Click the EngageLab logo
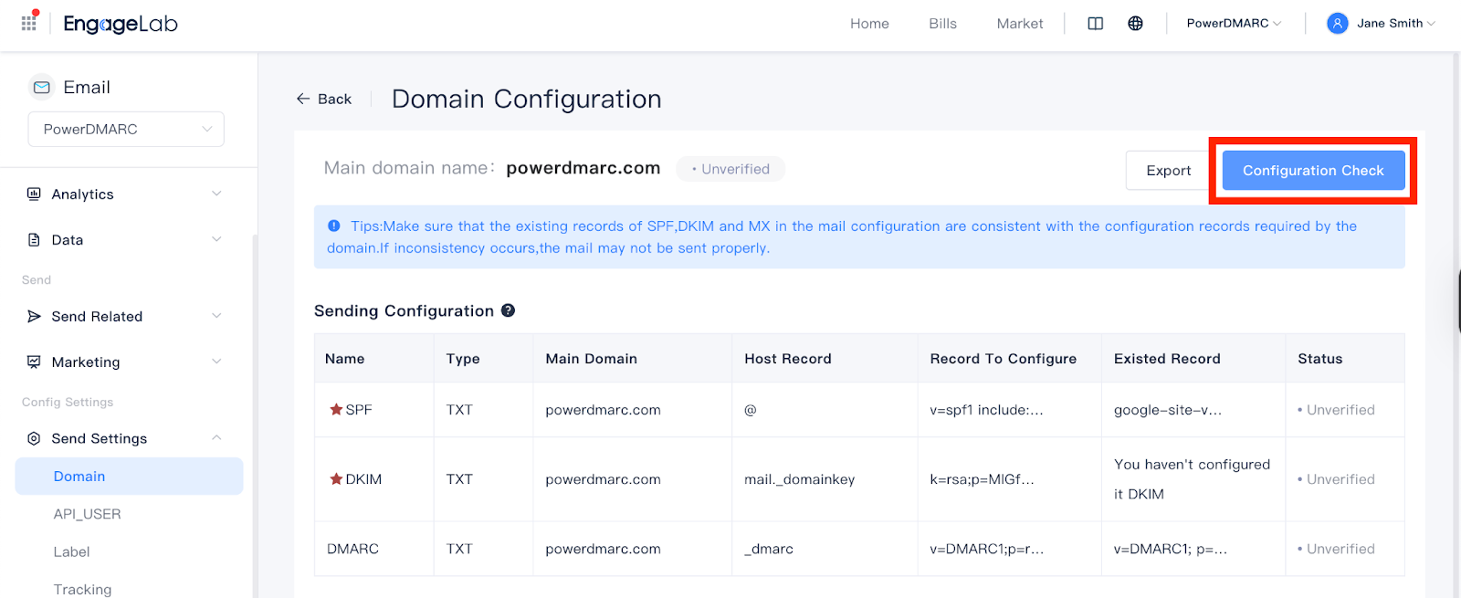 (121, 24)
